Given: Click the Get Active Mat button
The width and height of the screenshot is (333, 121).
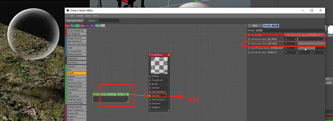Looking at the screenshot, I should pyautogui.click(x=75, y=20).
